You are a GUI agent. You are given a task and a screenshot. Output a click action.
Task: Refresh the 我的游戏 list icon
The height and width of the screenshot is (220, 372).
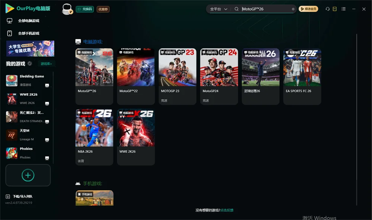click(x=30, y=64)
